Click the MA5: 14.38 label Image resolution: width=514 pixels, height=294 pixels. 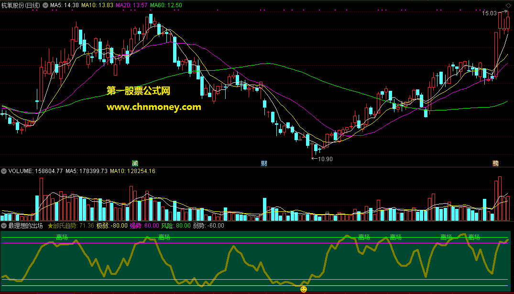click(x=64, y=5)
